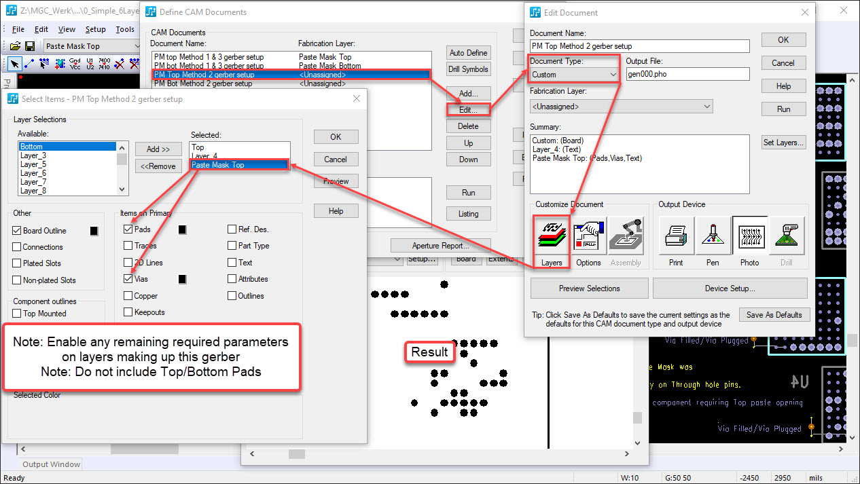Select the Photo output device
Viewport: 860px width, 484px height.
(x=750, y=239)
